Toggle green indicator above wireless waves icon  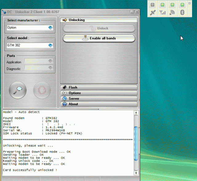coord(172,5)
